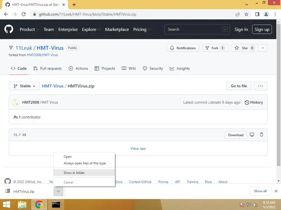The height and width of the screenshot is (210, 281).
Task: Open File Explorer from the taskbar
Action: coord(22,205)
